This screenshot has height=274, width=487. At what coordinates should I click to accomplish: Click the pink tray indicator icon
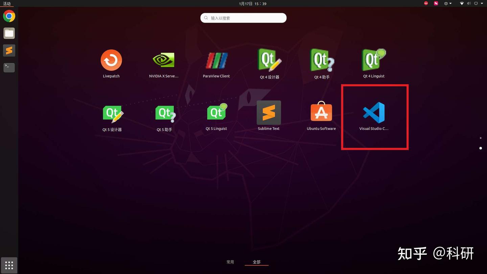(436, 3)
